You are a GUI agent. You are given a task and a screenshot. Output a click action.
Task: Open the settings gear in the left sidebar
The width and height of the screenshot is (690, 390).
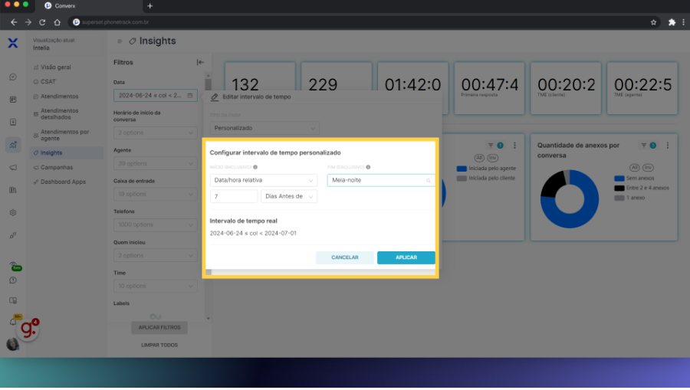(x=13, y=212)
